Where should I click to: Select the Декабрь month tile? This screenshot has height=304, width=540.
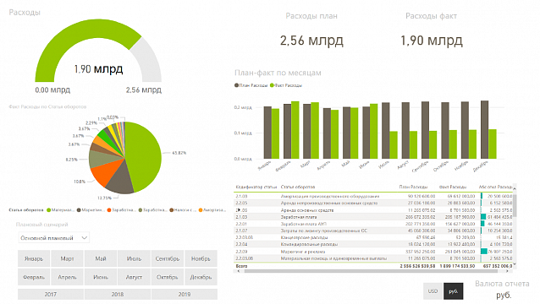[201, 277]
